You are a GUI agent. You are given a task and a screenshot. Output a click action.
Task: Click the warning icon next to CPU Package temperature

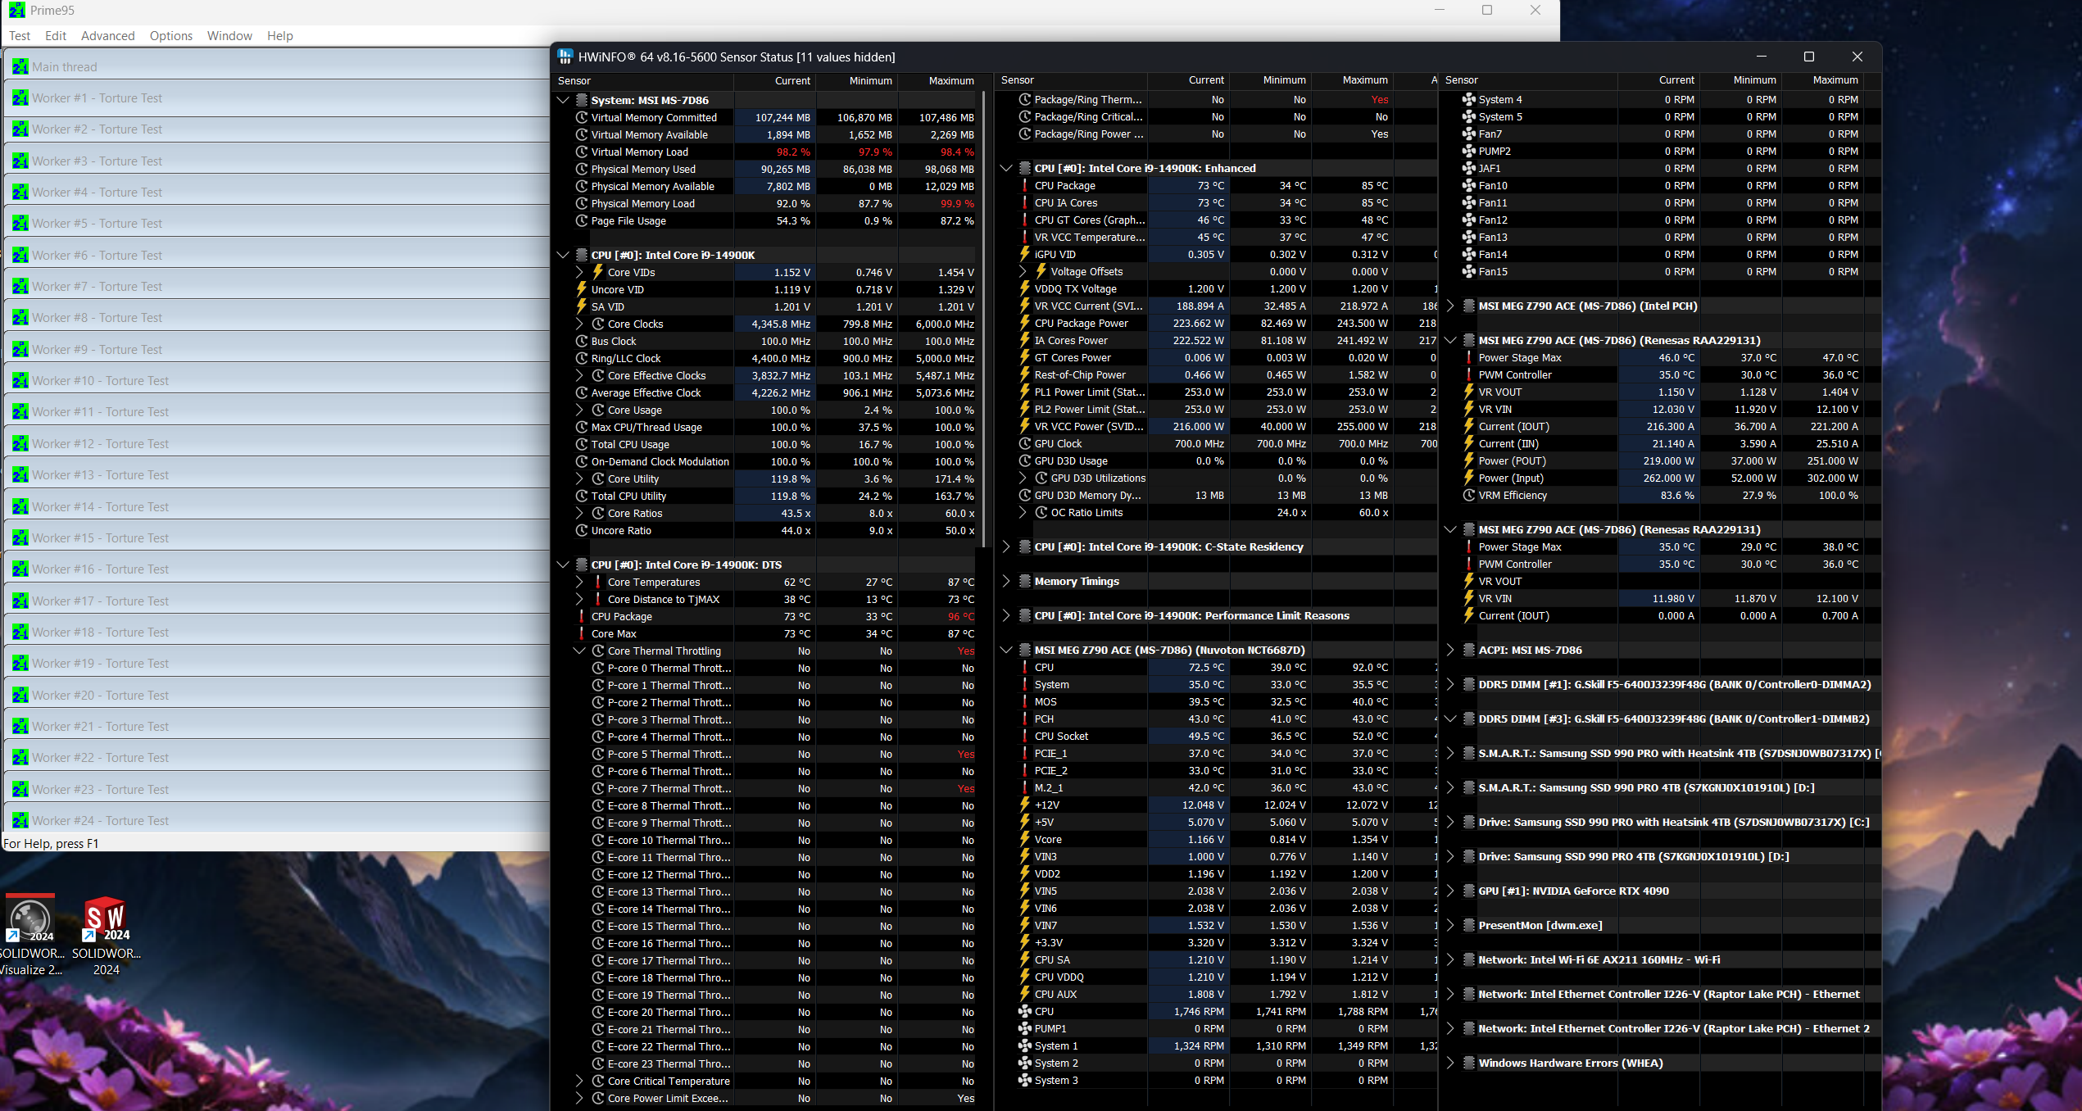1025,185
